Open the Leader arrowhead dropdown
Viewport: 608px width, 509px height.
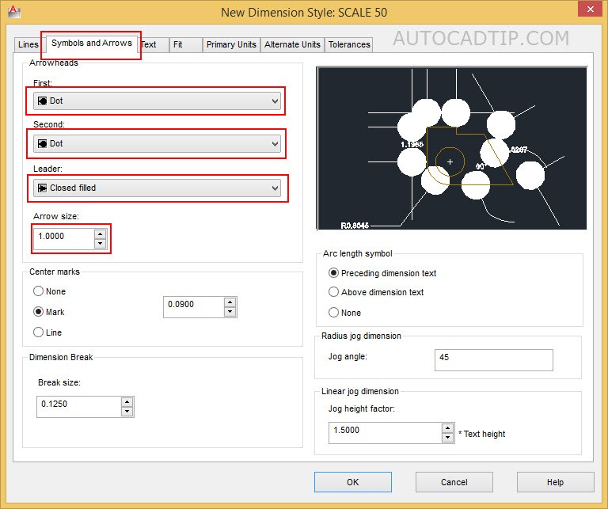tap(157, 188)
